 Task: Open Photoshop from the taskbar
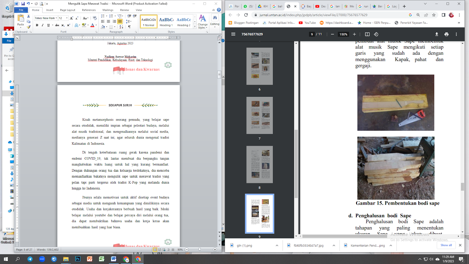click(78, 259)
